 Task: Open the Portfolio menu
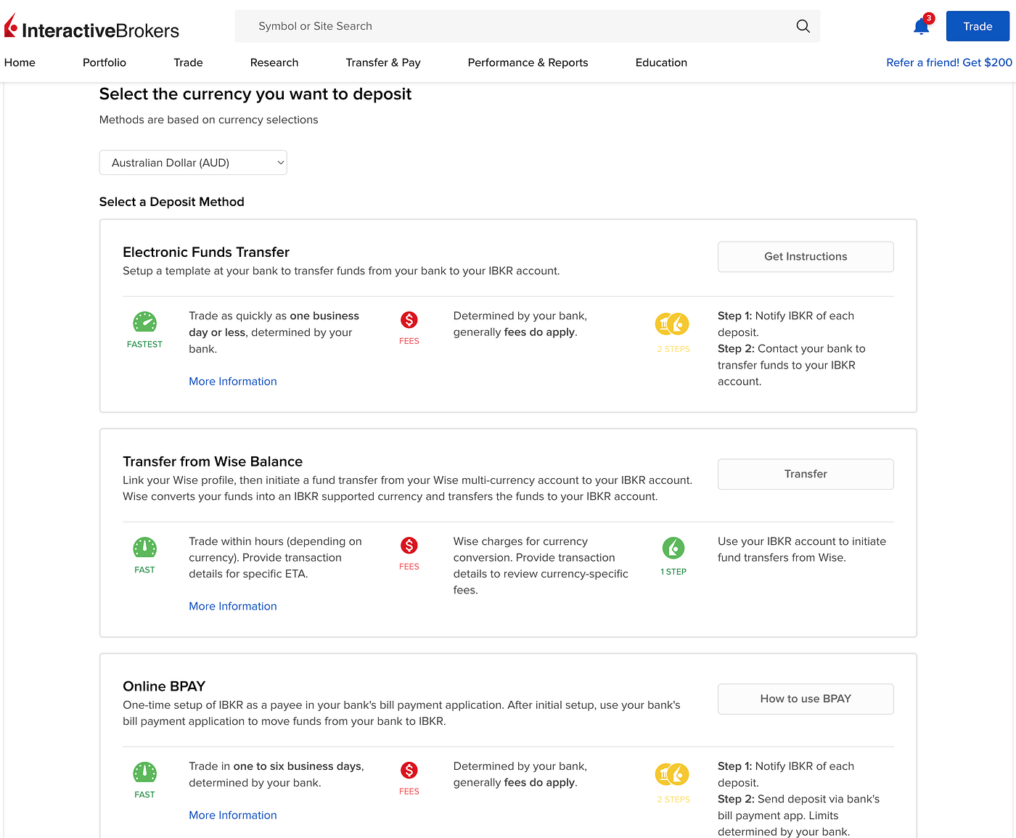(x=105, y=62)
